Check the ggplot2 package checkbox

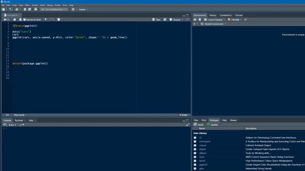pos(195,165)
